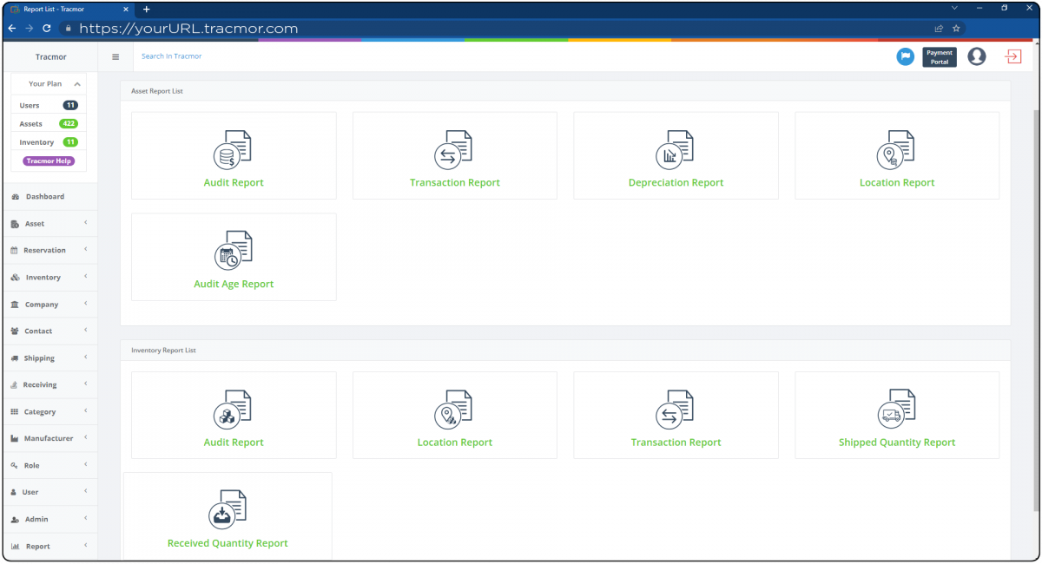Collapse the Your Plan panel chevron

click(77, 84)
